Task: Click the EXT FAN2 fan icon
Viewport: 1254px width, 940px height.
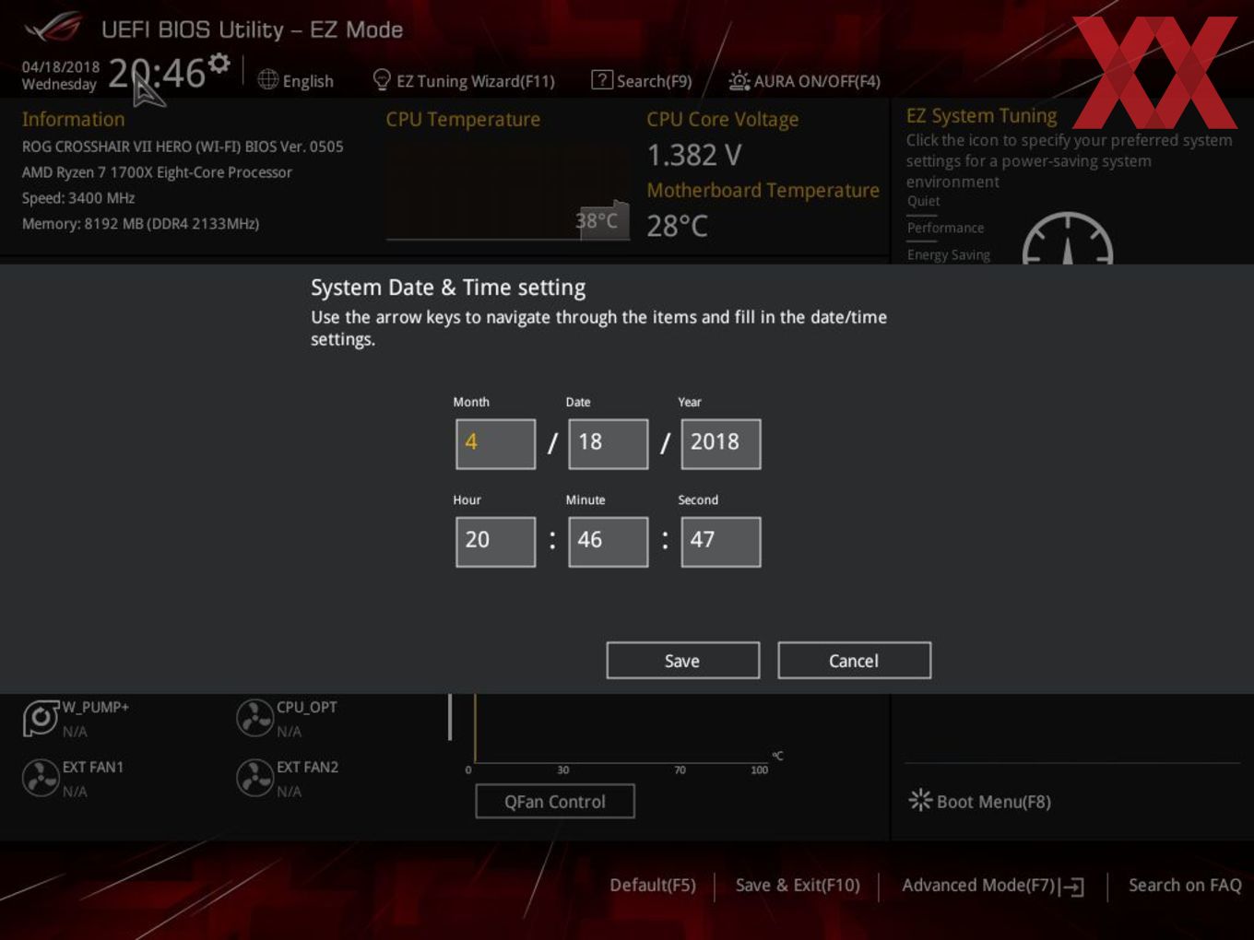Action: pyautogui.click(x=254, y=778)
